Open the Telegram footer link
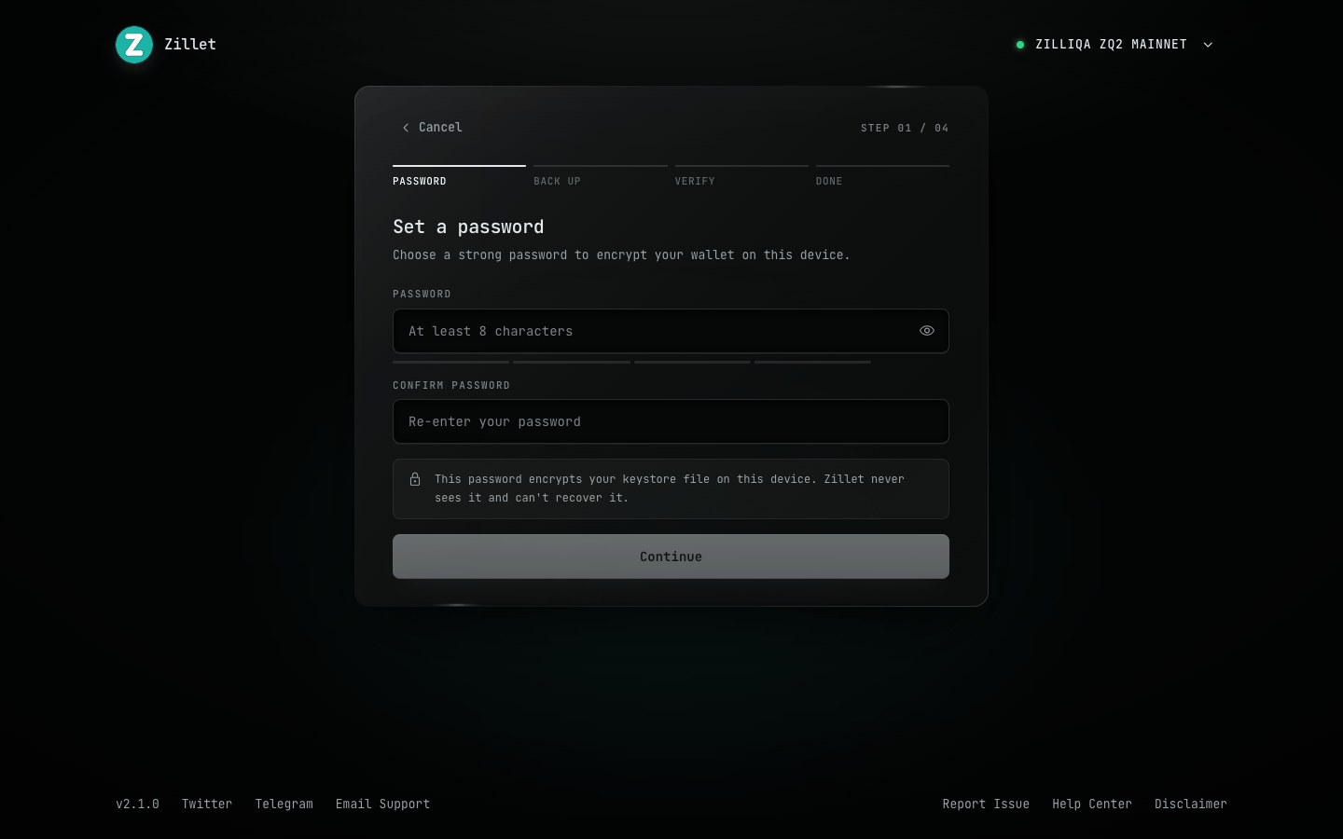 [284, 804]
